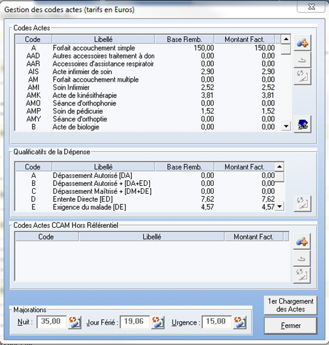Click the Libellé column header in Codes Actes
The height and width of the screenshot is (345, 329).
(104, 40)
